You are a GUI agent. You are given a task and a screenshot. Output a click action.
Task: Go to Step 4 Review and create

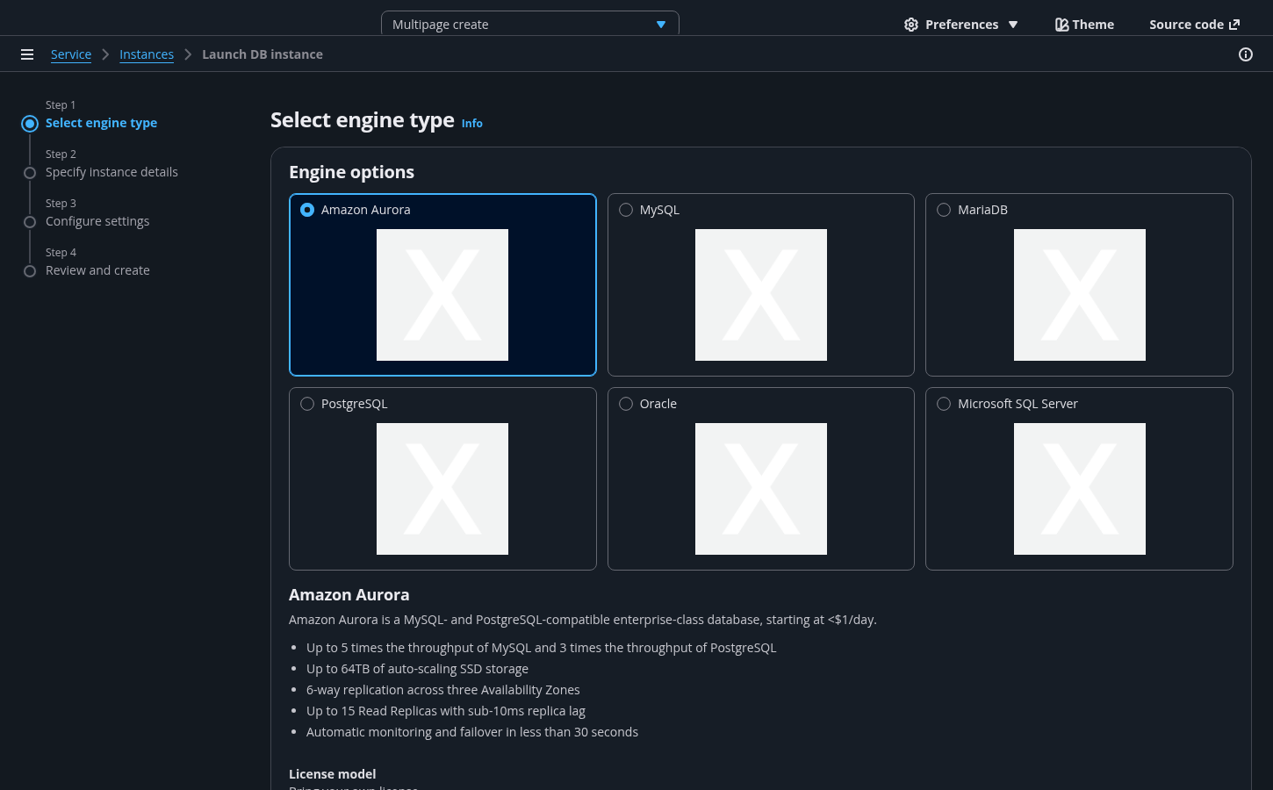[97, 270]
